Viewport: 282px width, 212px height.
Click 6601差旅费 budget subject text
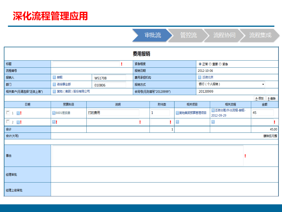tap(63, 113)
